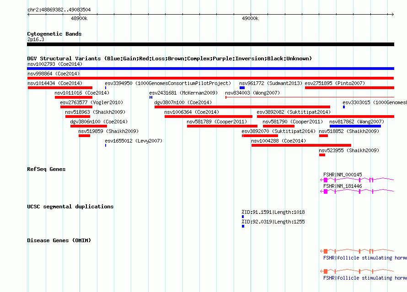Click dgv3806n100 (Coe2014) label

pyautogui.click(x=99, y=122)
